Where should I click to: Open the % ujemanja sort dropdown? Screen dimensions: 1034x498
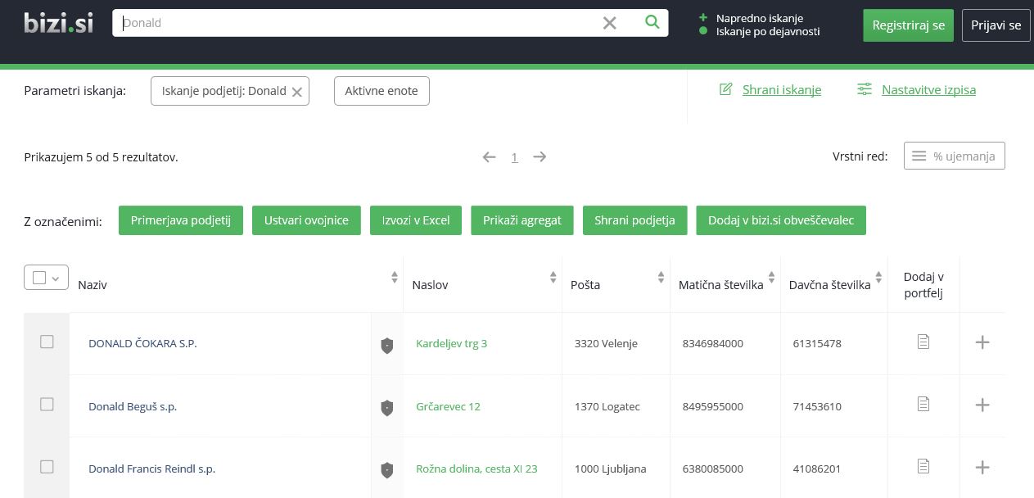click(x=954, y=156)
